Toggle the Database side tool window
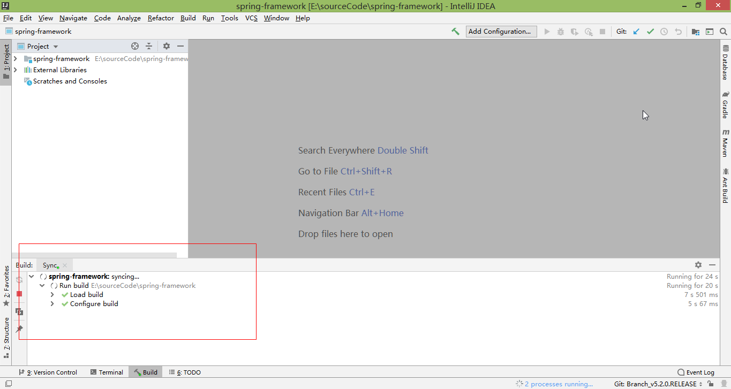731x389 pixels. (725, 63)
